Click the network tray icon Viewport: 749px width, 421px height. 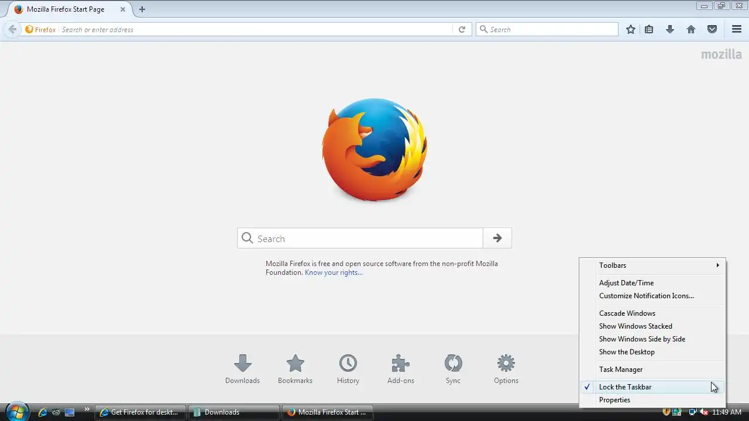(693, 412)
